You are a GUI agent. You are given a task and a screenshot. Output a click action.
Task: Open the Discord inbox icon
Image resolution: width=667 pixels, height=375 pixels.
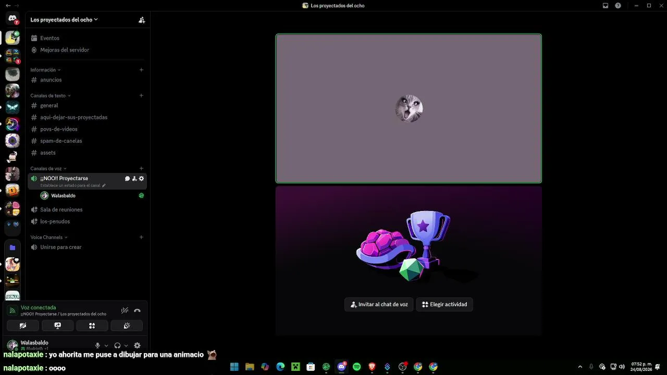pos(606,6)
